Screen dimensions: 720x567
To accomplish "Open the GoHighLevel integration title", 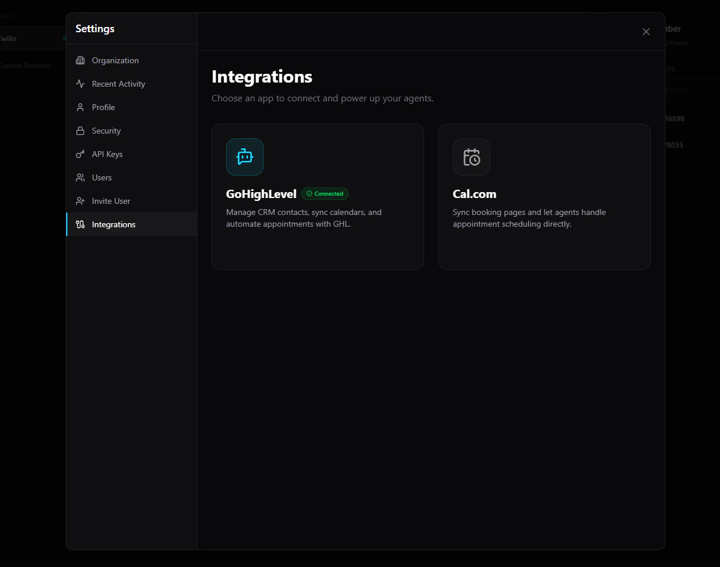I will [261, 194].
